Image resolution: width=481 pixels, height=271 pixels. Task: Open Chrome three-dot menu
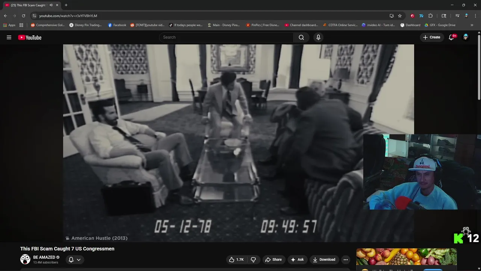(475, 16)
